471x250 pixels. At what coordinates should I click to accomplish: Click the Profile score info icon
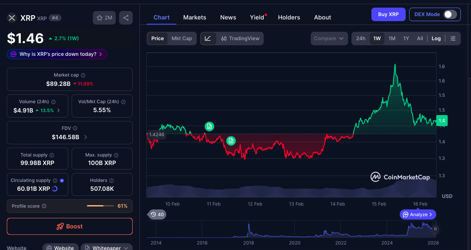pyautogui.click(x=44, y=206)
